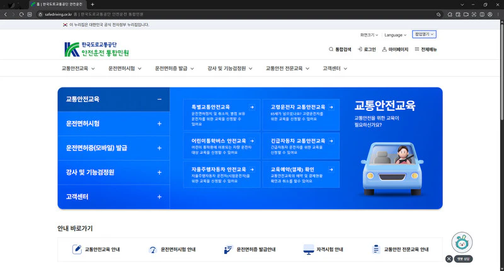
Task: Close the chatbot widget with X
Action: coord(449,259)
